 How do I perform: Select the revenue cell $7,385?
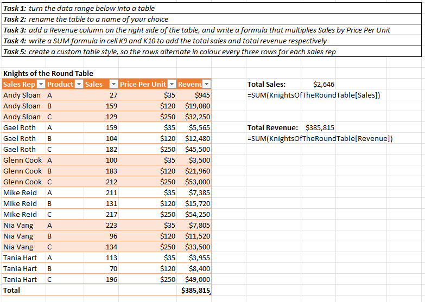pyautogui.click(x=194, y=192)
